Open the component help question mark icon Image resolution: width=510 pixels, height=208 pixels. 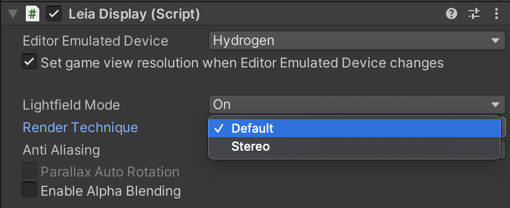[452, 13]
